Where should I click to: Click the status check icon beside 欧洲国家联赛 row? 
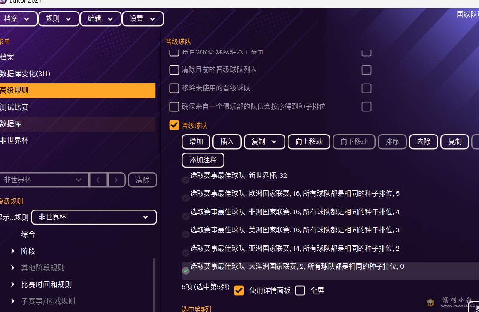(186, 198)
